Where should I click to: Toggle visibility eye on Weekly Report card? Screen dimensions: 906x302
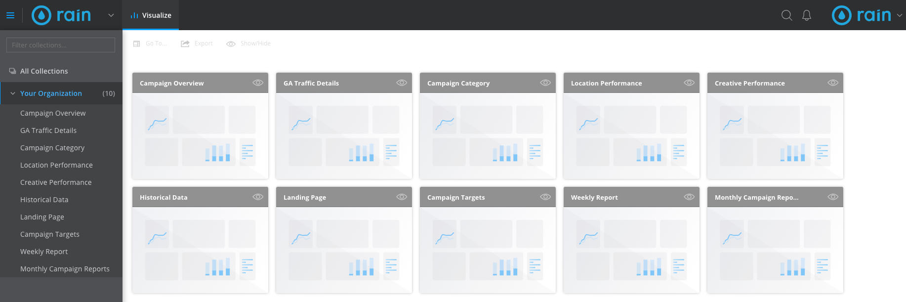(x=689, y=197)
